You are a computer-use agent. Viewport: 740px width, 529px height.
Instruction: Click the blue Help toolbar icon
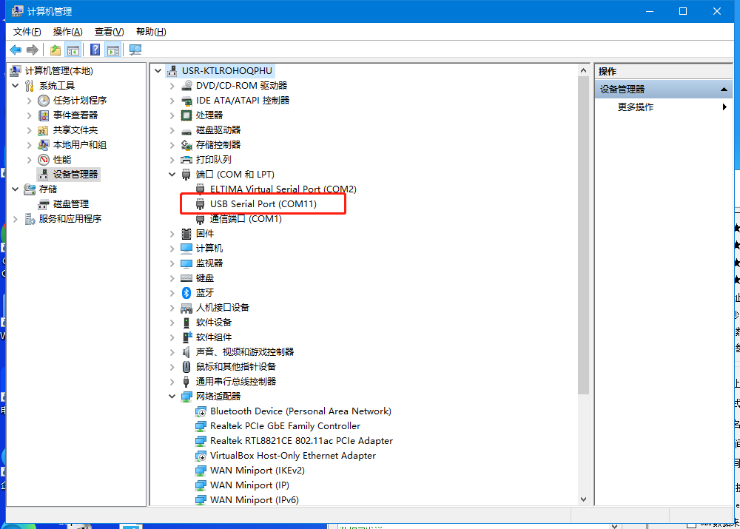pos(95,50)
